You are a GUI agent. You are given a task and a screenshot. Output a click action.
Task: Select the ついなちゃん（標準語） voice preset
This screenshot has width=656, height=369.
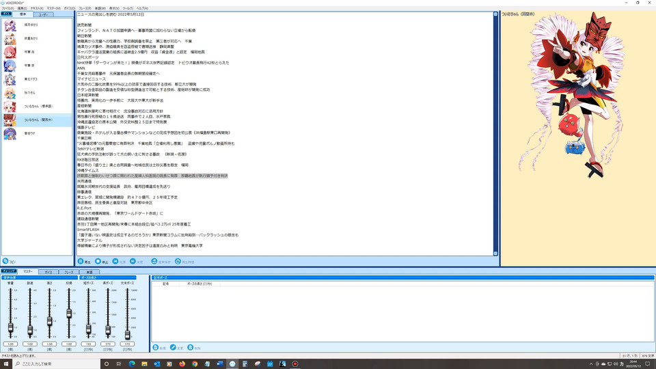coord(37,107)
